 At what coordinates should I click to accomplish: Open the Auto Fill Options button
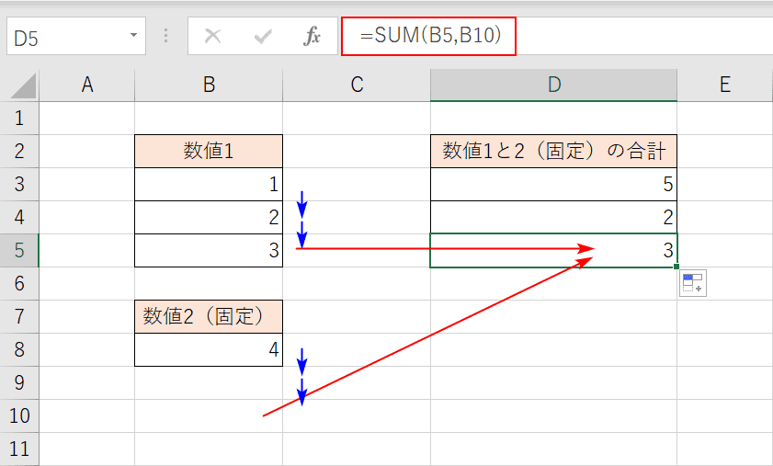693,283
